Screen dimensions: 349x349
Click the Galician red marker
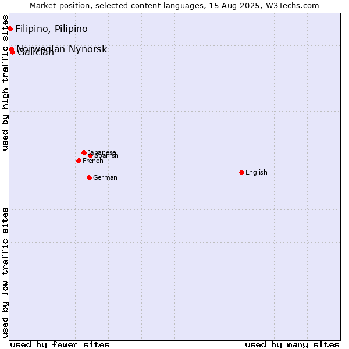[12, 52]
